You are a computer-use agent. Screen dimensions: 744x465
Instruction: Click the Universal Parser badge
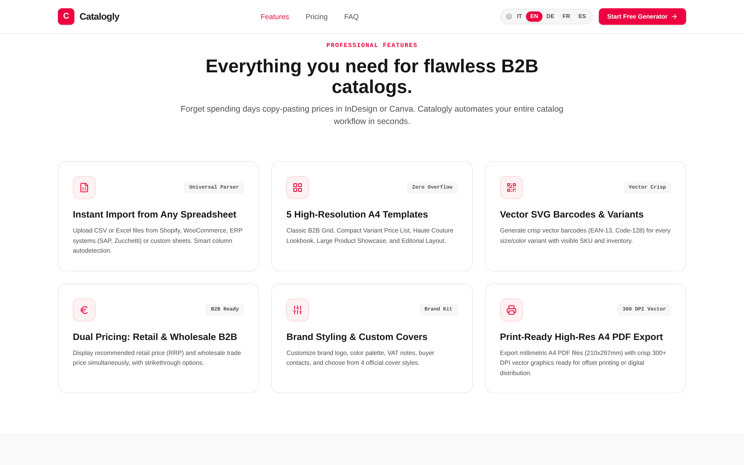(214, 187)
